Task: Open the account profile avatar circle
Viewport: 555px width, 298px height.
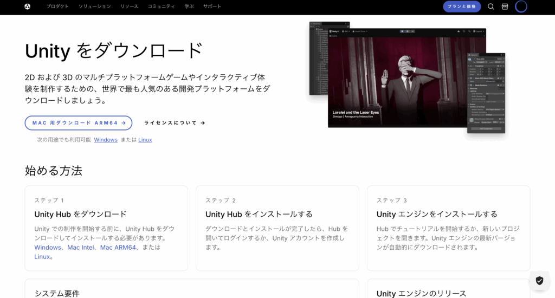Action: pyautogui.click(x=521, y=7)
